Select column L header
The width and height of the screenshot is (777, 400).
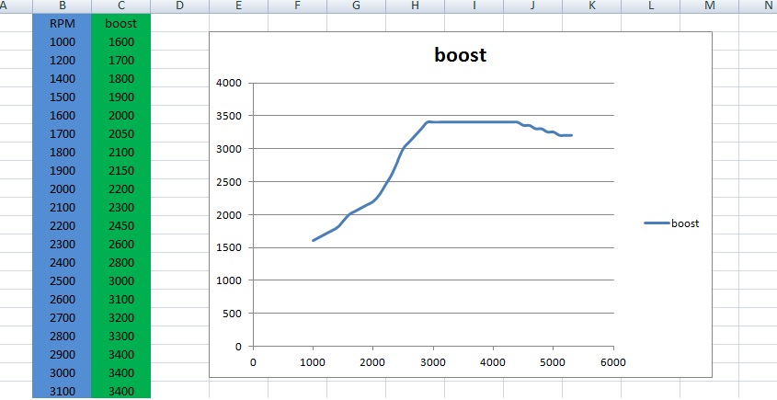[x=651, y=6]
